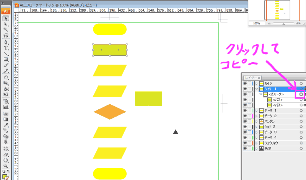Viewport: 306px width, 180px height.
Task: Select the Mesh tool
Action: [x=6, y=114]
